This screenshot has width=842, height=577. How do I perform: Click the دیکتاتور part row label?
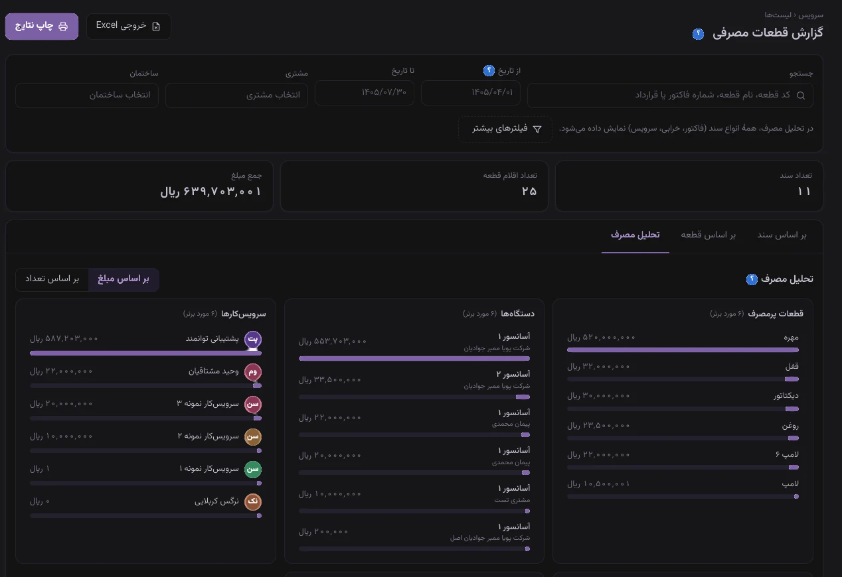click(x=786, y=396)
